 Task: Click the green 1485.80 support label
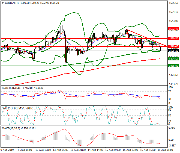173,66
